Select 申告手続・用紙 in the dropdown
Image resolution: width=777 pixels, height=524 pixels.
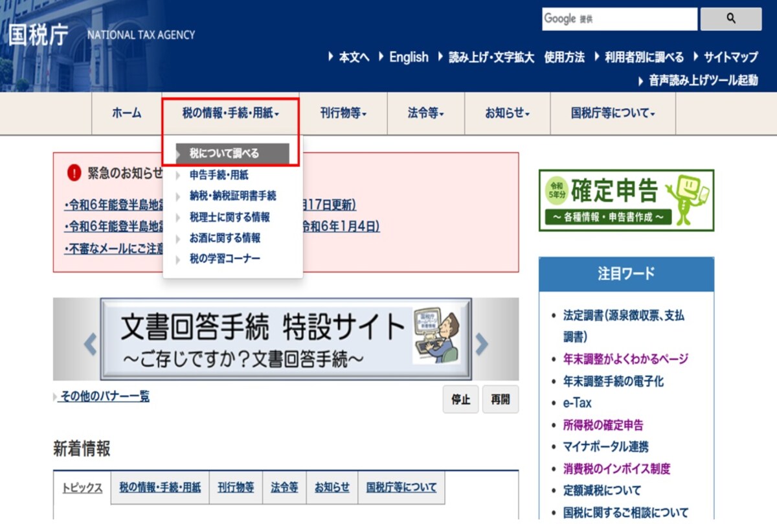219,175
